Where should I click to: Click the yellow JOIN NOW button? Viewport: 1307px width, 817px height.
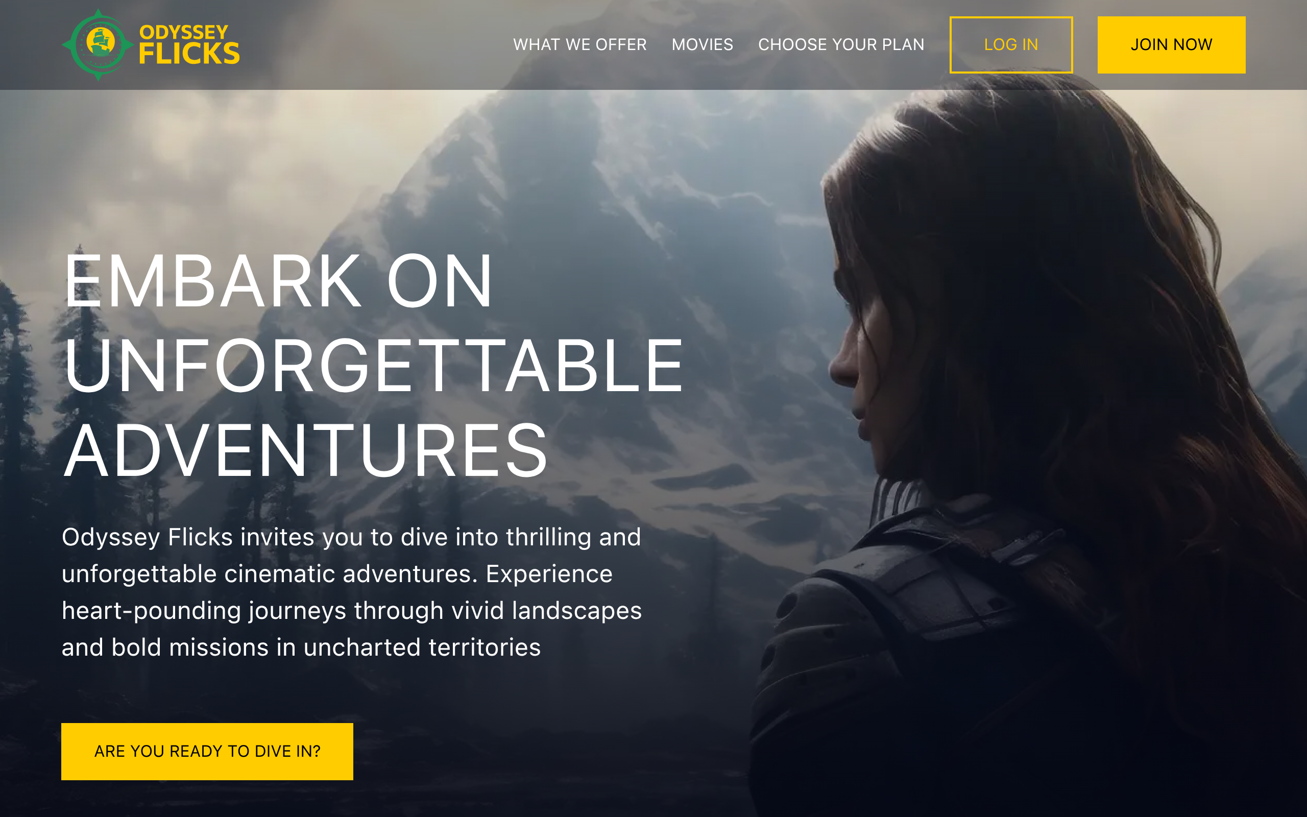[x=1171, y=45]
